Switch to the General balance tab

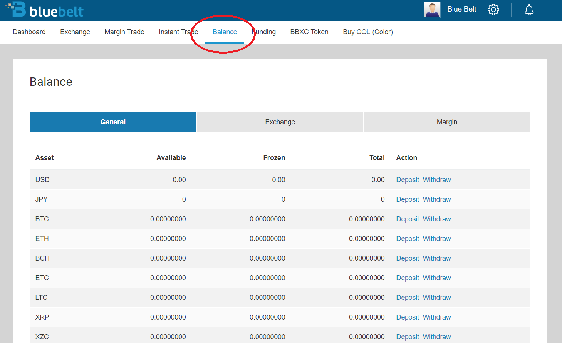113,122
